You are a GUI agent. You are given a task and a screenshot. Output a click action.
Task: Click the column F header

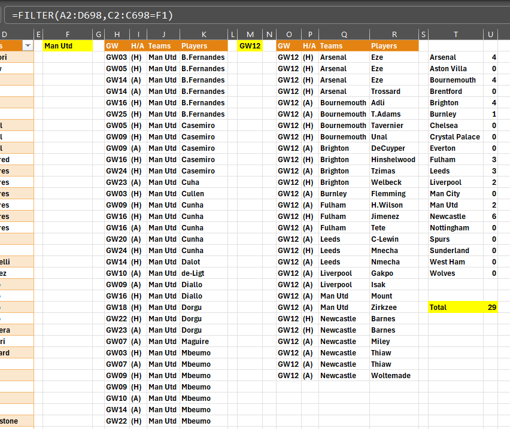click(67, 34)
